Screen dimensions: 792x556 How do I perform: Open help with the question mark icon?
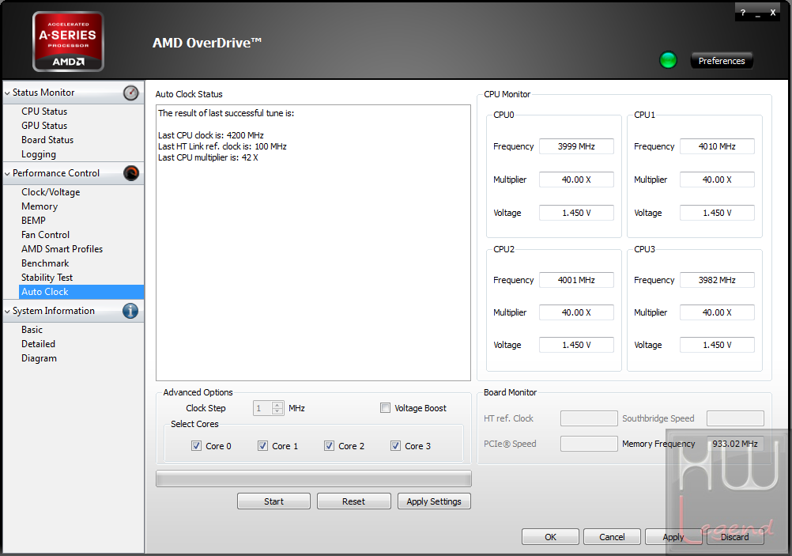pos(743,13)
